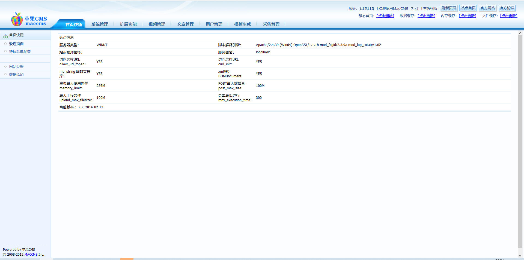Click the 首页快捷 sidebar header icon
This screenshot has height=260, width=524.
[5, 35]
